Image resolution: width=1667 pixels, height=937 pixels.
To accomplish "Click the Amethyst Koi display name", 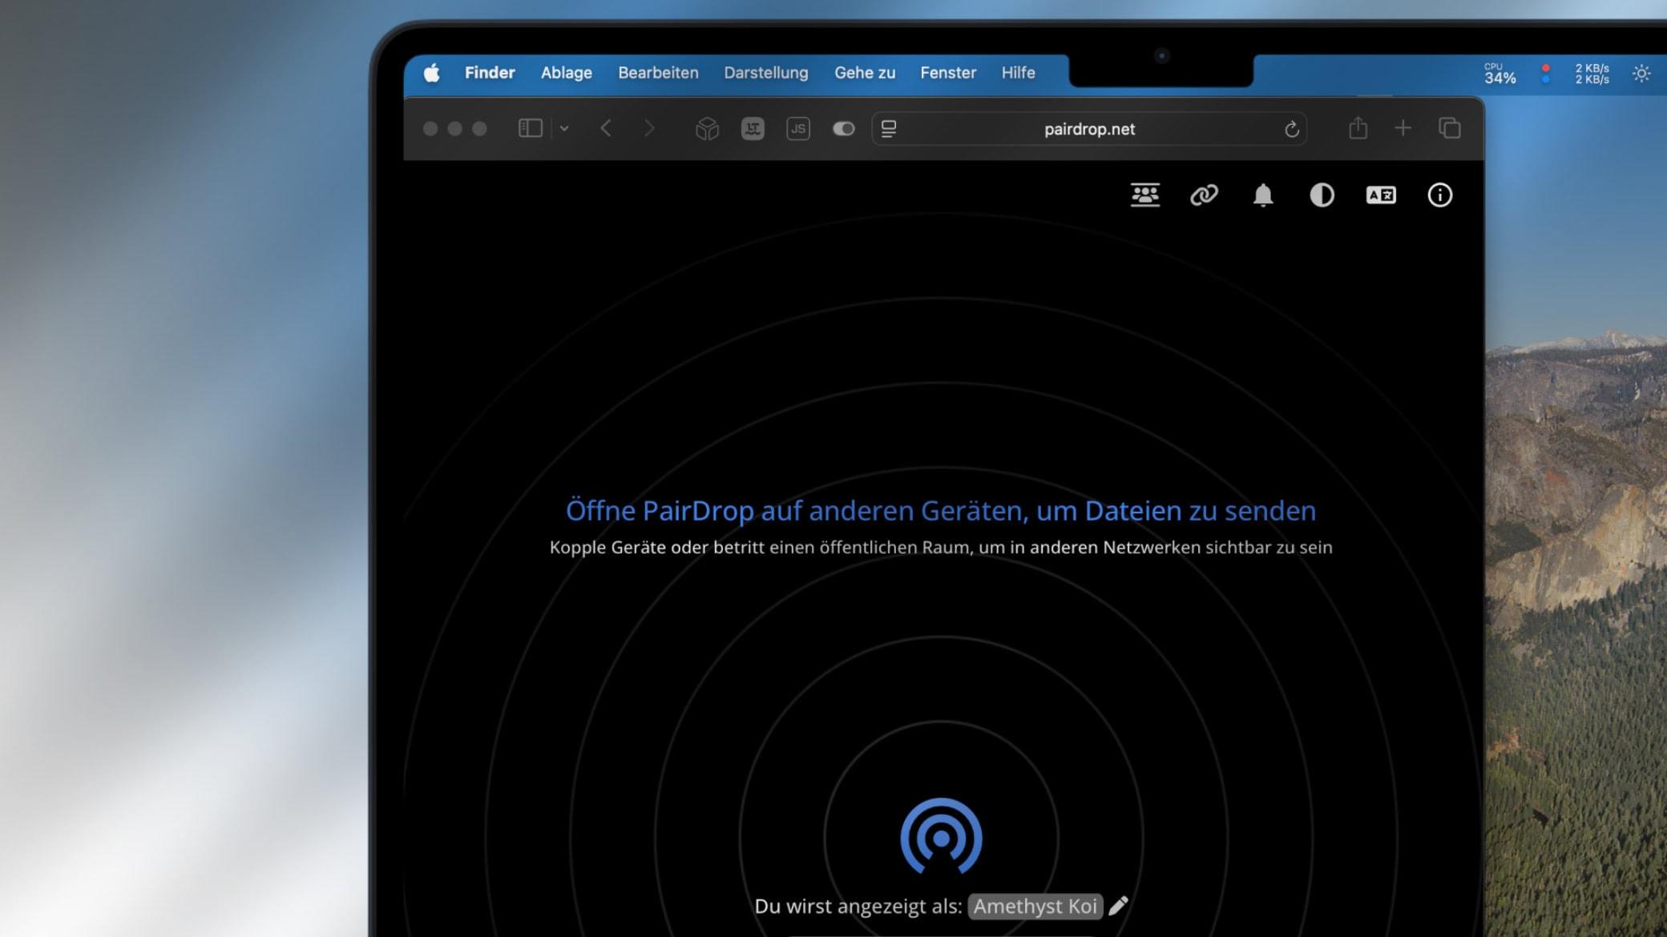I will click(1035, 906).
